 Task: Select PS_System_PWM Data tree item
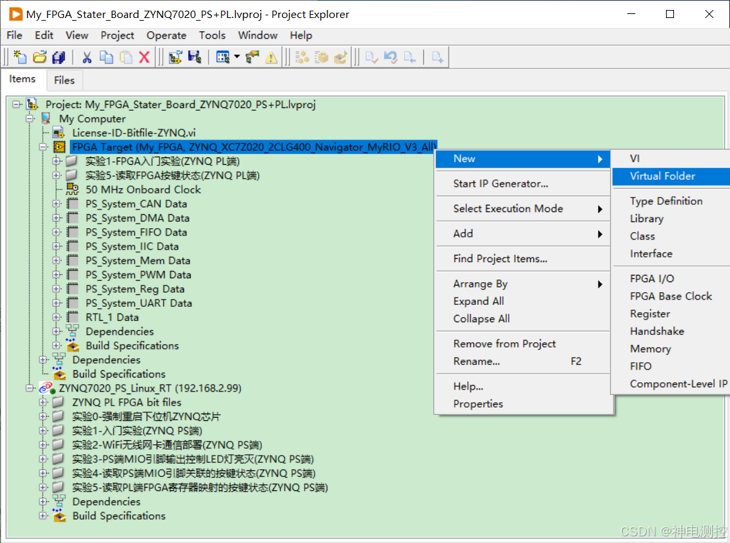(x=138, y=275)
